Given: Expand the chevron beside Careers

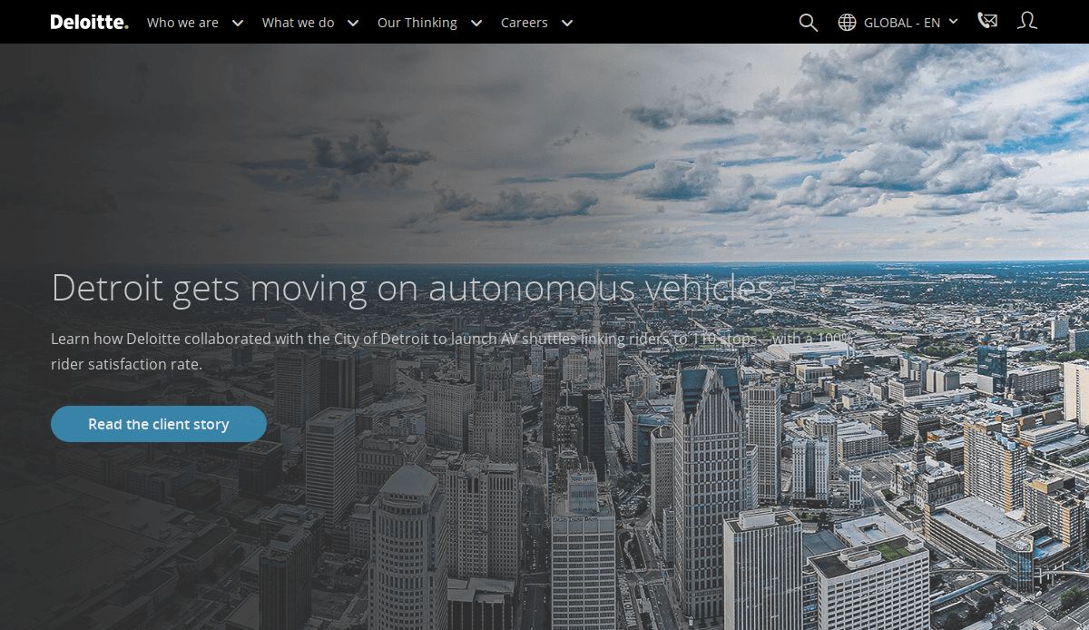Looking at the screenshot, I should coord(567,23).
